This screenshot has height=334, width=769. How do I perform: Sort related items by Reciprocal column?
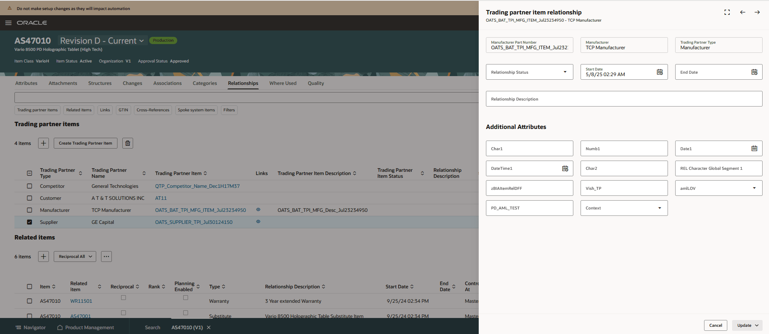pyautogui.click(x=138, y=286)
